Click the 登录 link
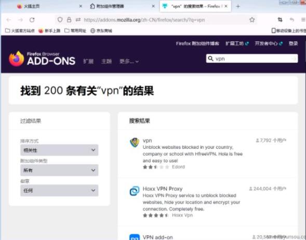The image size is (306, 240). [293, 44]
